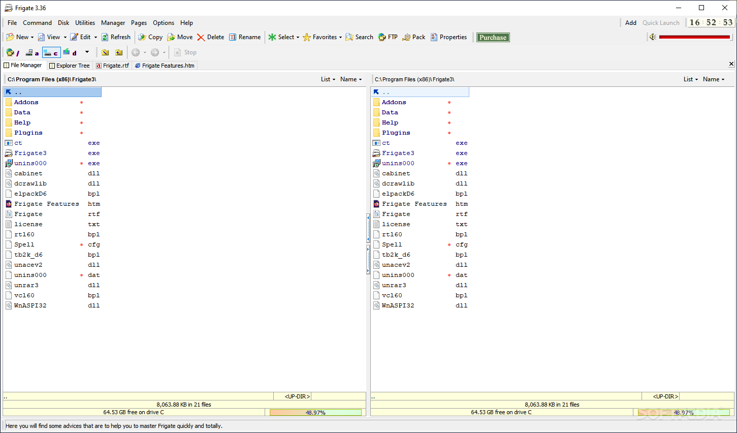Switch to the Explorer Tree tab
The width and height of the screenshot is (737, 433).
pos(69,66)
